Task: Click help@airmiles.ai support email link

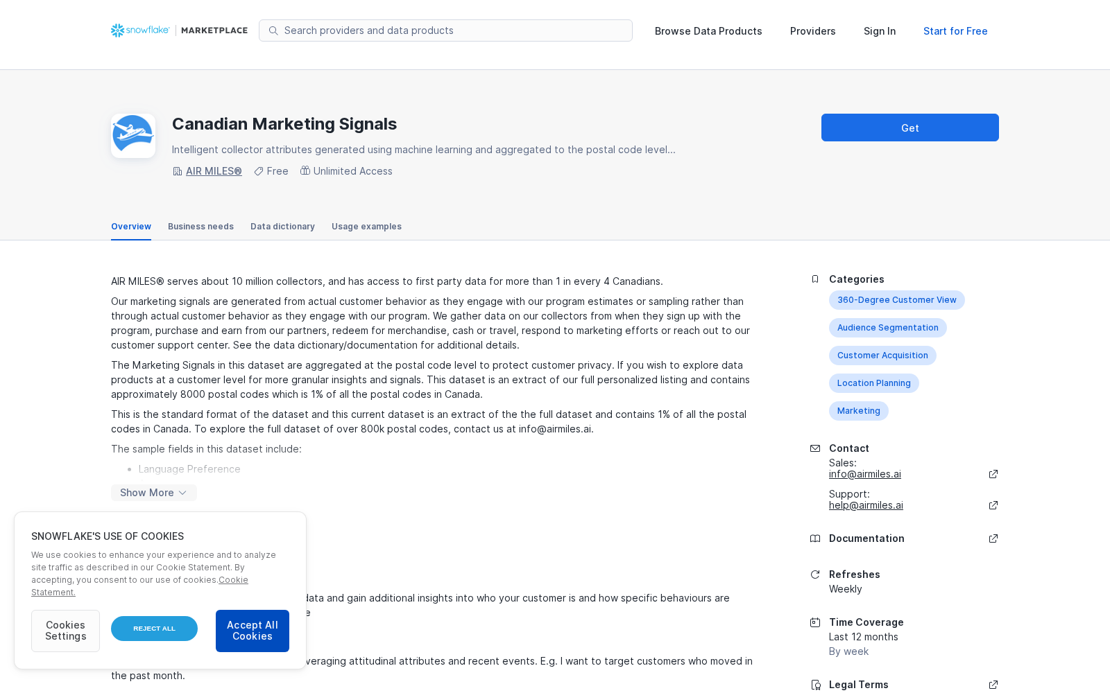Action: 866,505
